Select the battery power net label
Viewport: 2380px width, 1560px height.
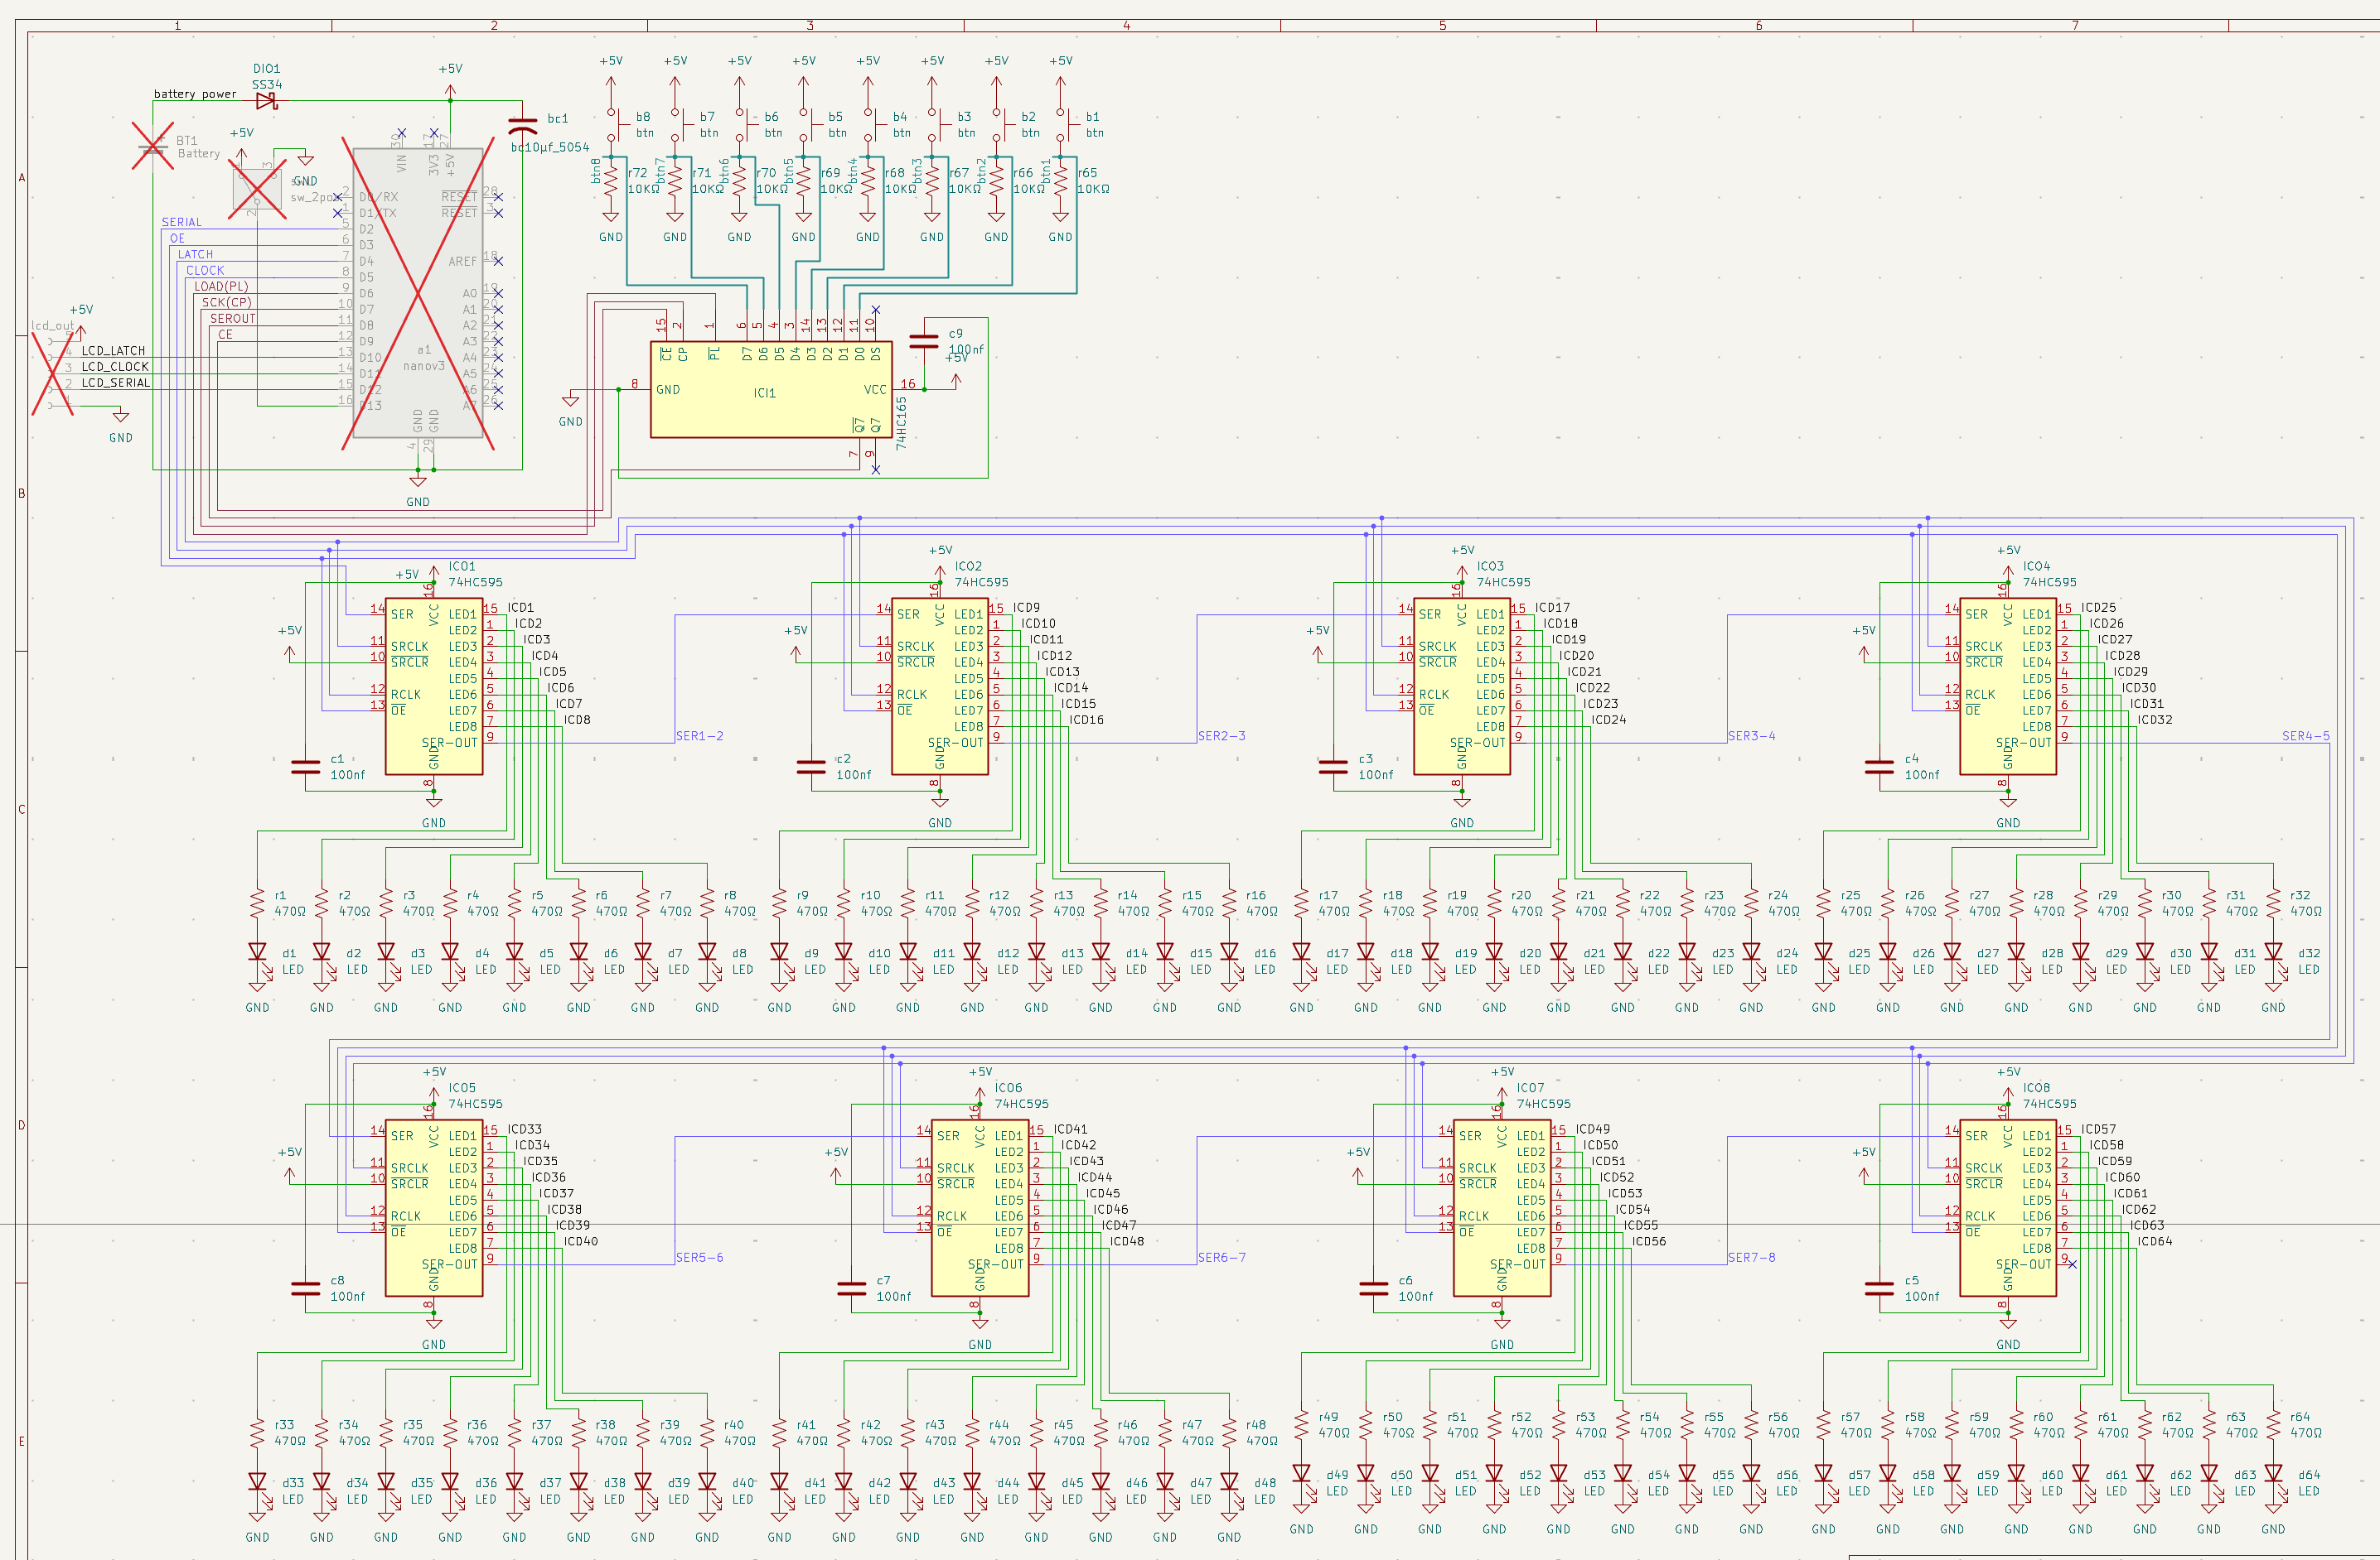click(x=195, y=94)
